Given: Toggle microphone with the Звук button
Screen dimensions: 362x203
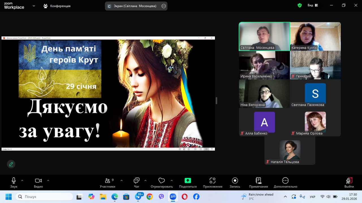Looking at the screenshot, I should pos(14,181).
